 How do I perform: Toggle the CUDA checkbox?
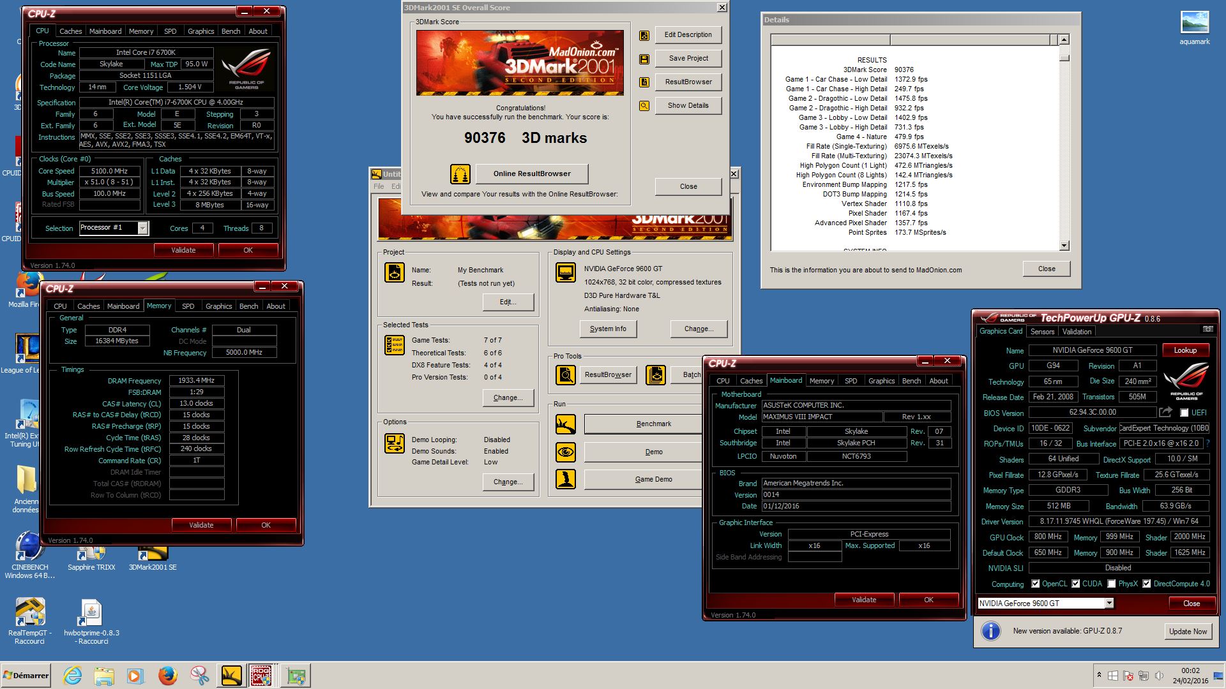coord(1076,584)
